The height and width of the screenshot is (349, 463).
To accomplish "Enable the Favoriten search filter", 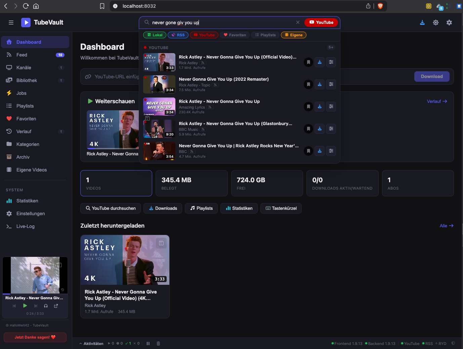I will 235,35.
